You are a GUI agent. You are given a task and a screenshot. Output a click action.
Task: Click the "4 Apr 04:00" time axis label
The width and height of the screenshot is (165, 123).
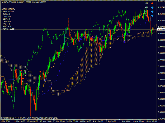pyautogui.click(x=98, y=121)
